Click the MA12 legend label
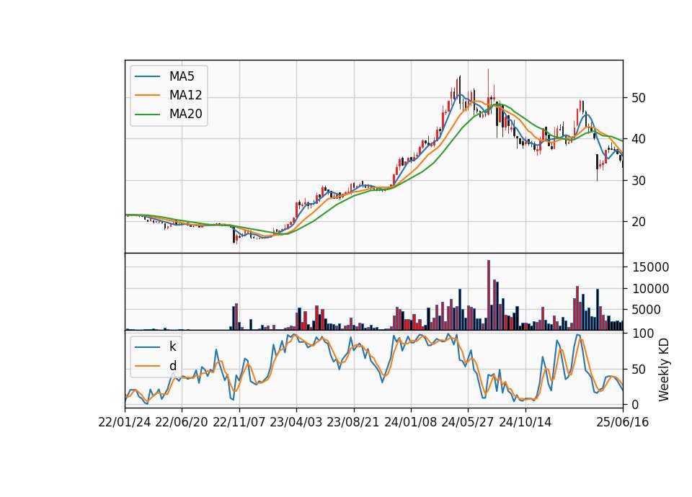The width and height of the screenshot is (692, 497). click(x=185, y=95)
